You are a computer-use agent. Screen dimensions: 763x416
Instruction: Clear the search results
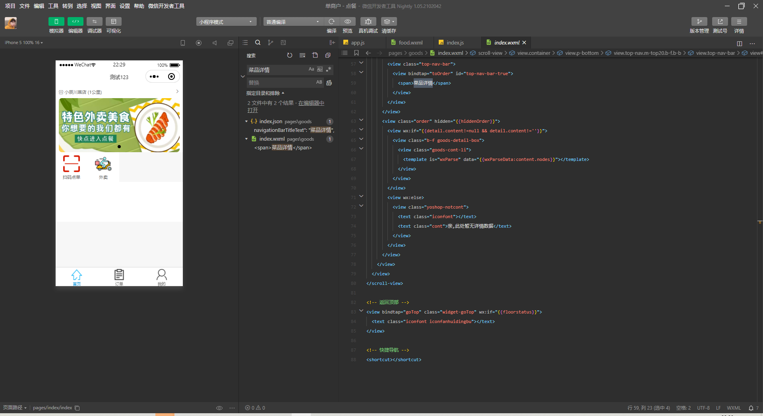pos(302,55)
